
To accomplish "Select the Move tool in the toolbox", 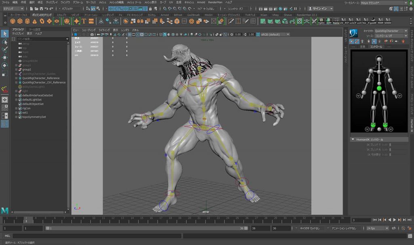I will (x=4, y=57).
